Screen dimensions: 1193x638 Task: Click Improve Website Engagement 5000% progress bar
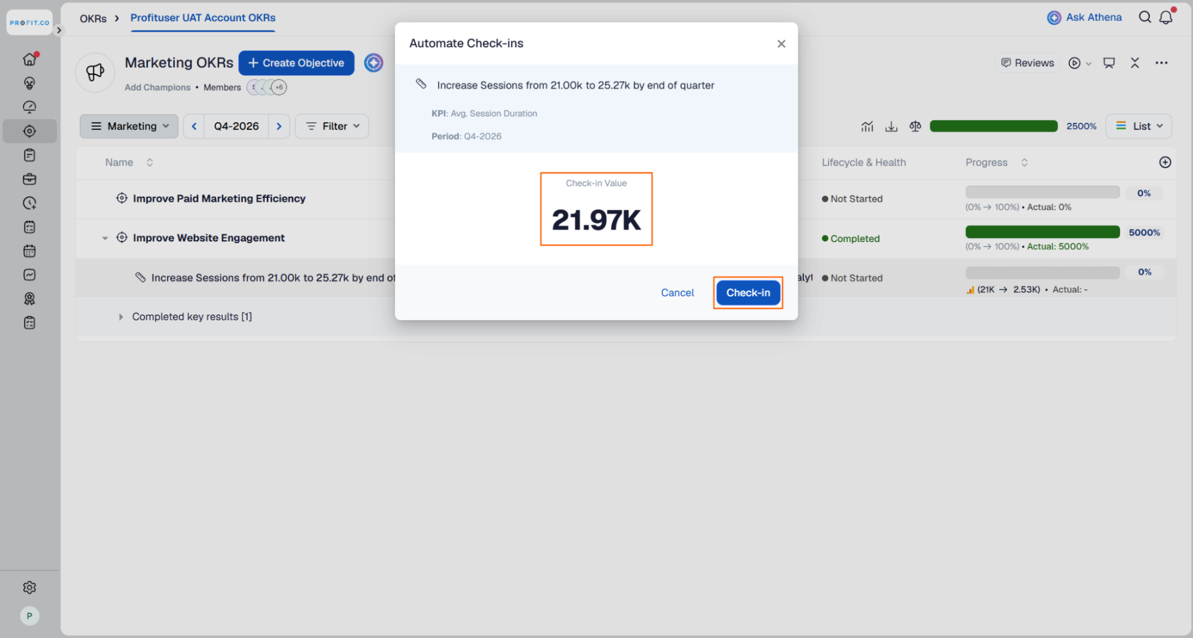pyautogui.click(x=1043, y=232)
